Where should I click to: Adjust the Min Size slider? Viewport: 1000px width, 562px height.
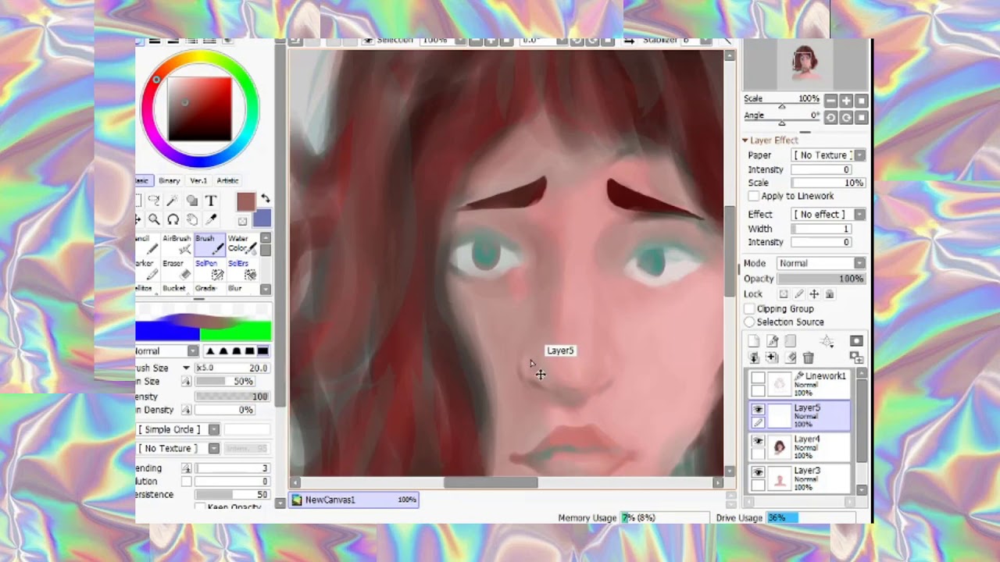226,382
